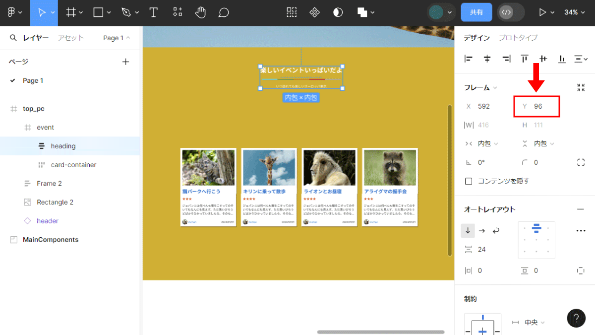This screenshot has width=595, height=335.
Task: Open the デザイン tab
Action: click(477, 38)
